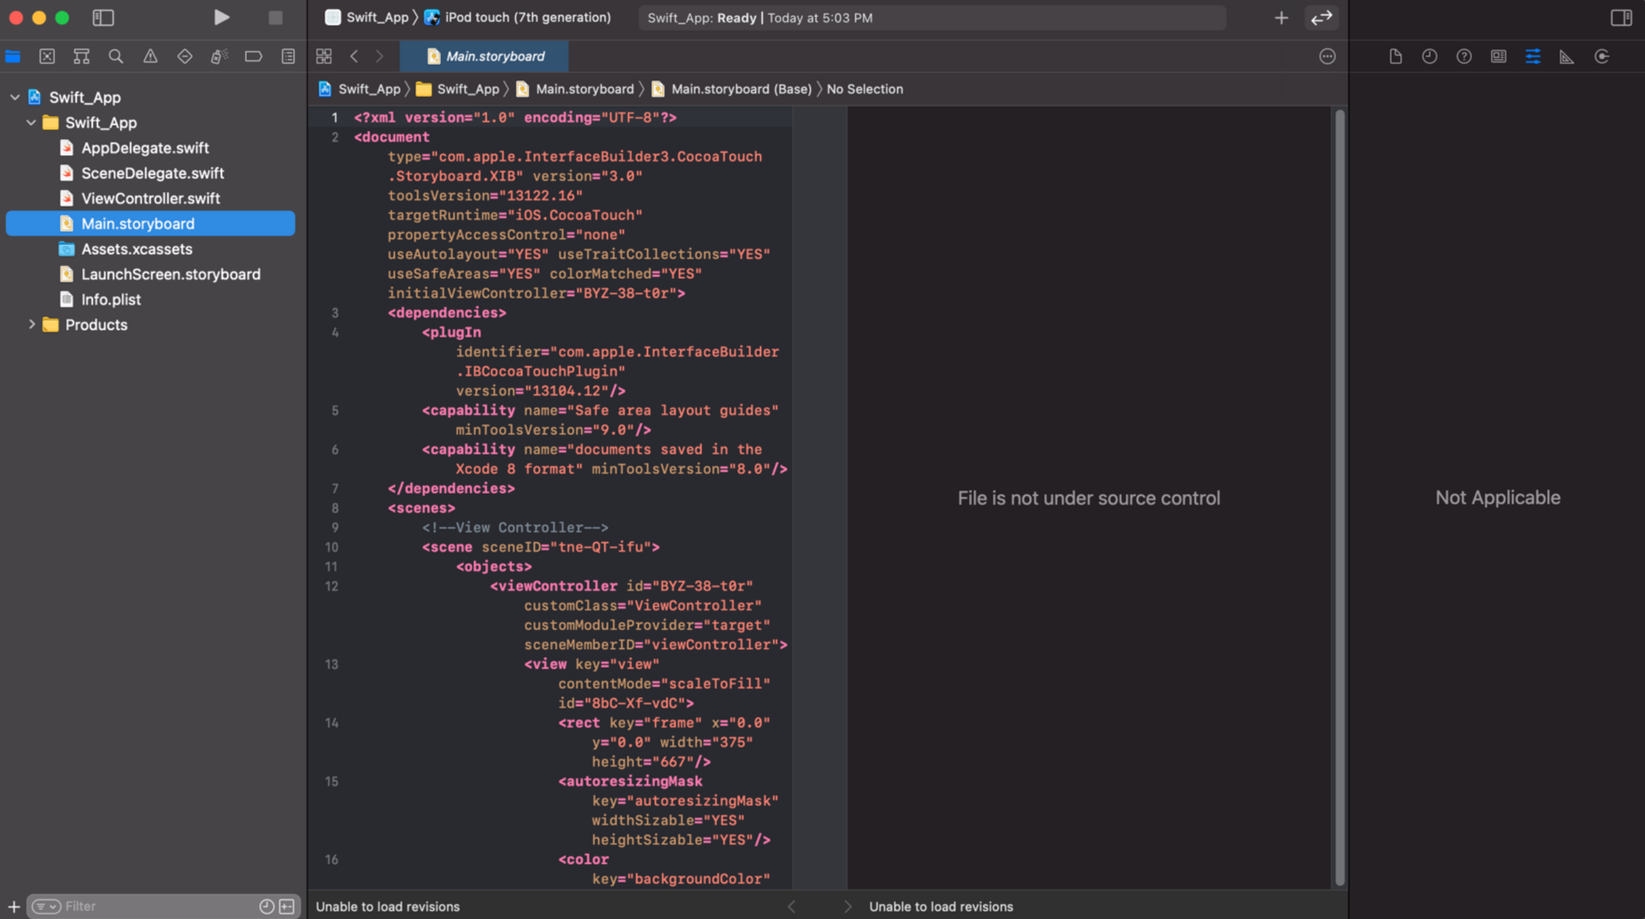Show the History inspector
The height and width of the screenshot is (919, 1645).
[1429, 56]
